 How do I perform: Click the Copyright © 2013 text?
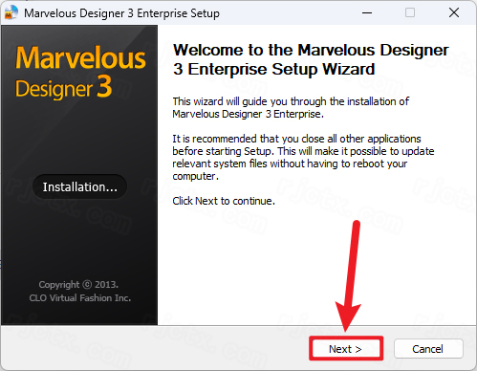pos(78,284)
